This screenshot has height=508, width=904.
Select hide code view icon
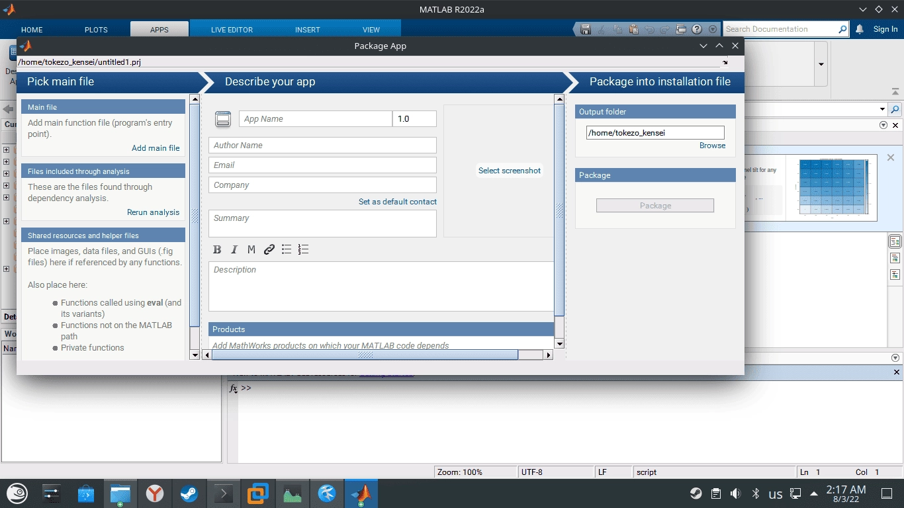(895, 275)
